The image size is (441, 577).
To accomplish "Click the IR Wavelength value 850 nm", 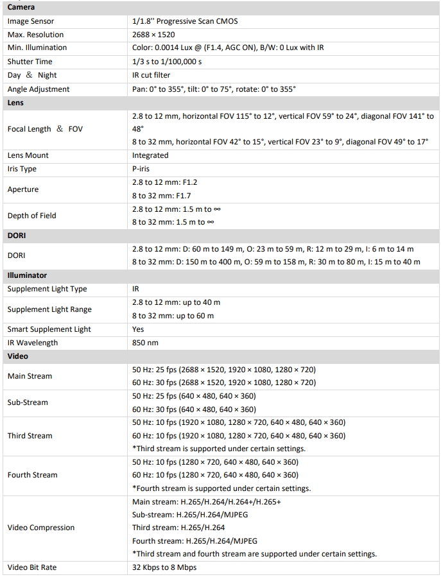I will click(x=145, y=343).
